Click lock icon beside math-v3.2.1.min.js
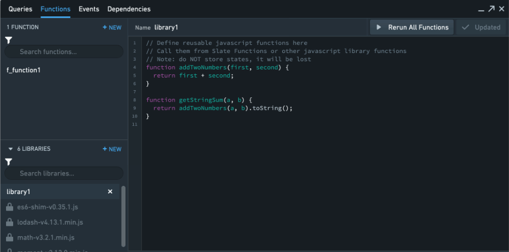The width and height of the screenshot is (509, 252). click(x=9, y=237)
